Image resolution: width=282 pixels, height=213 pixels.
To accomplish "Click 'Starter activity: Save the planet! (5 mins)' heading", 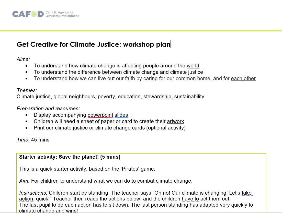I will click(70, 157).
